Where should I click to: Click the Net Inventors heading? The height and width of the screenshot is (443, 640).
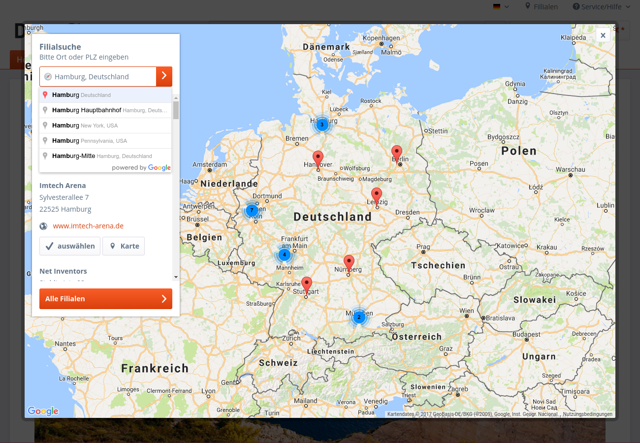[63, 271]
